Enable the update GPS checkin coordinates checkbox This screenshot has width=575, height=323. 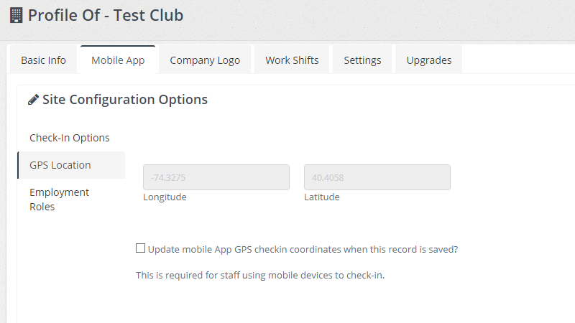(x=140, y=248)
